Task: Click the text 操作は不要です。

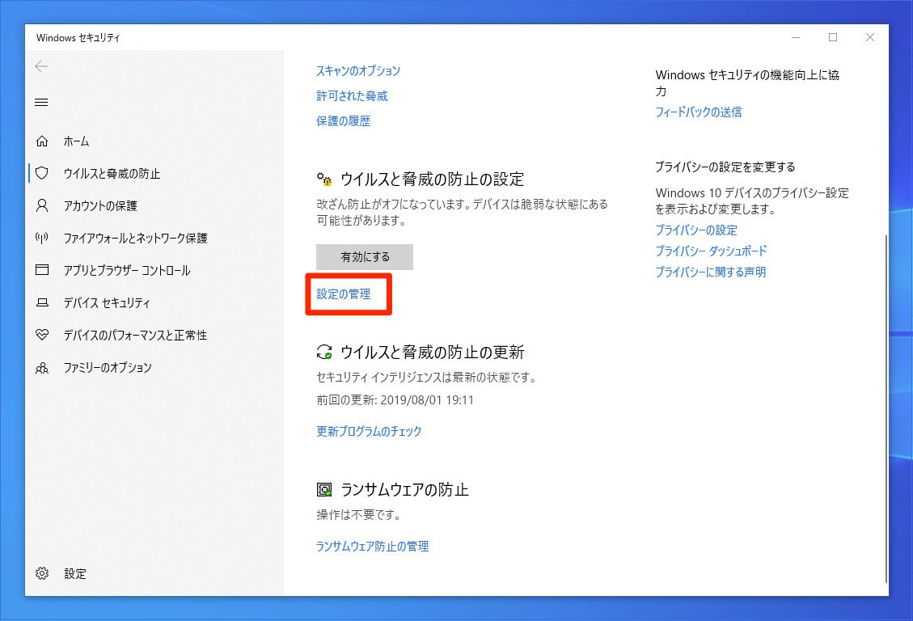Action: click(358, 515)
